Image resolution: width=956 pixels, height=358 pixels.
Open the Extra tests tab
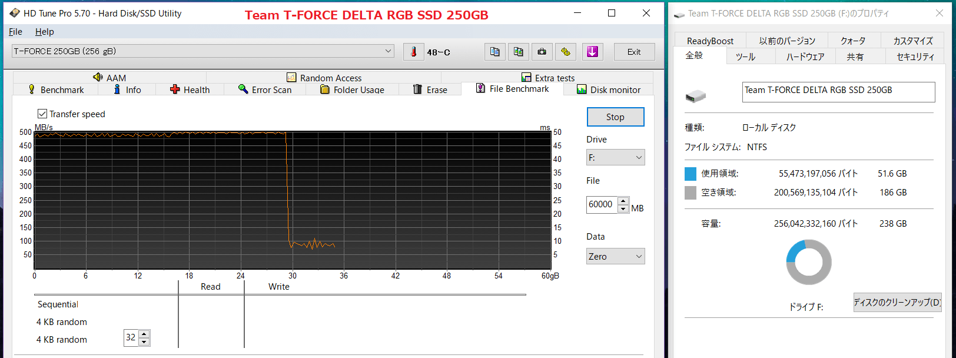pos(547,78)
